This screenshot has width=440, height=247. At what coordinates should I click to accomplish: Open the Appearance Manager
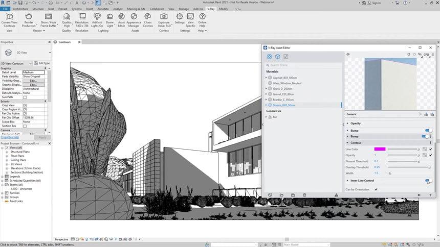134,20
